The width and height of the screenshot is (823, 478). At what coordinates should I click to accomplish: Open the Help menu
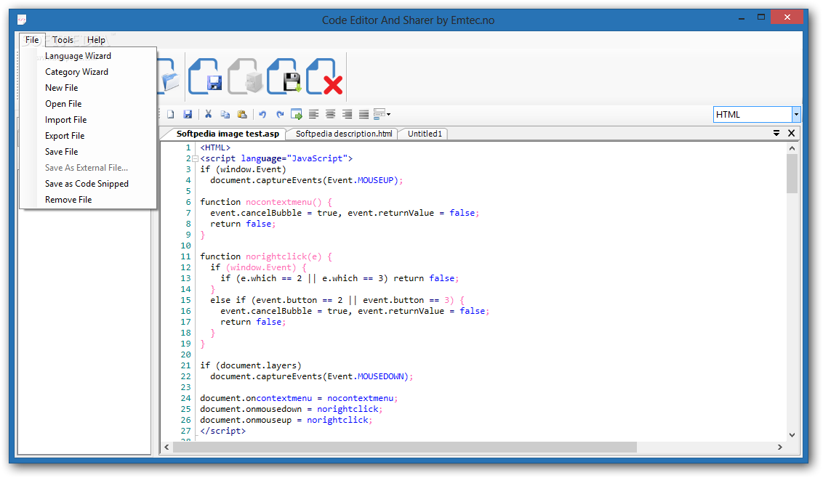pos(96,40)
